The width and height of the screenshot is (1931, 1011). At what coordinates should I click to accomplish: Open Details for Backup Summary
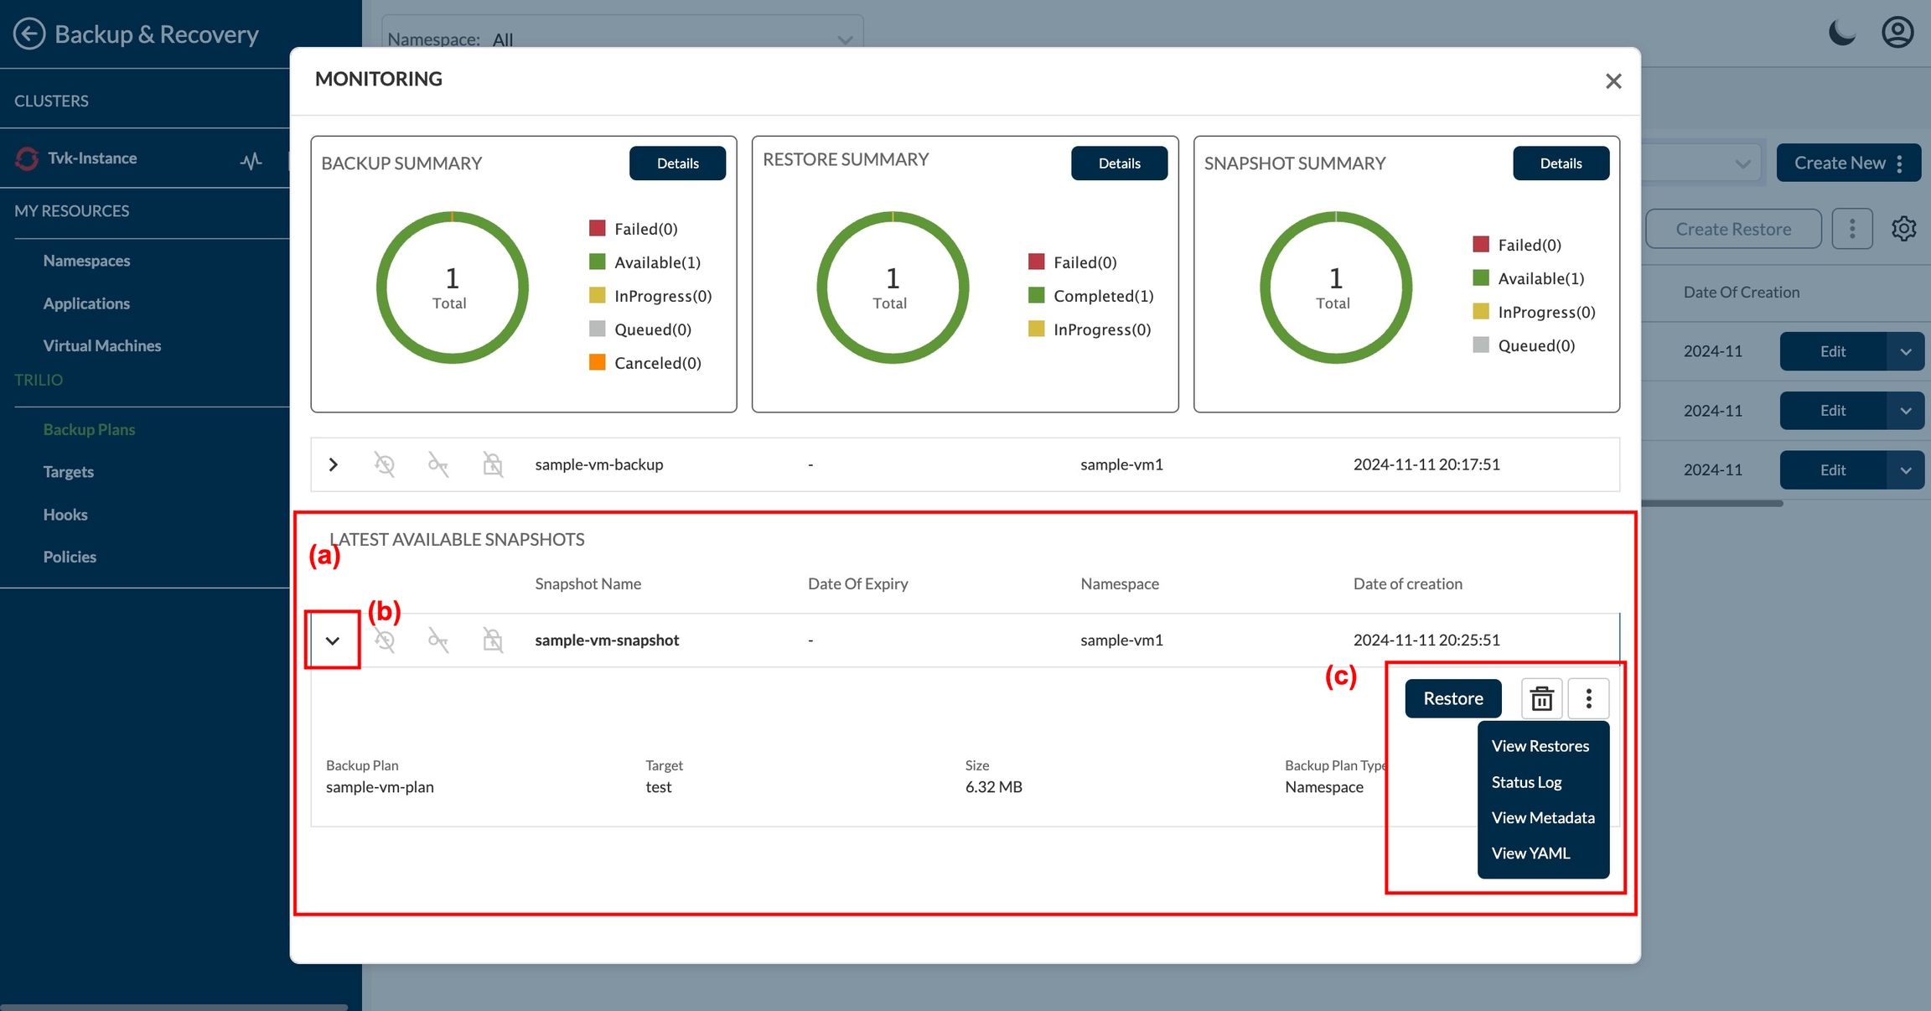(677, 163)
